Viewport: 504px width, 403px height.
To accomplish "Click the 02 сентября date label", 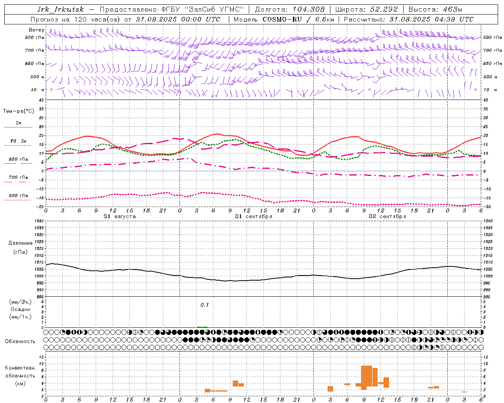I will 387,216.
